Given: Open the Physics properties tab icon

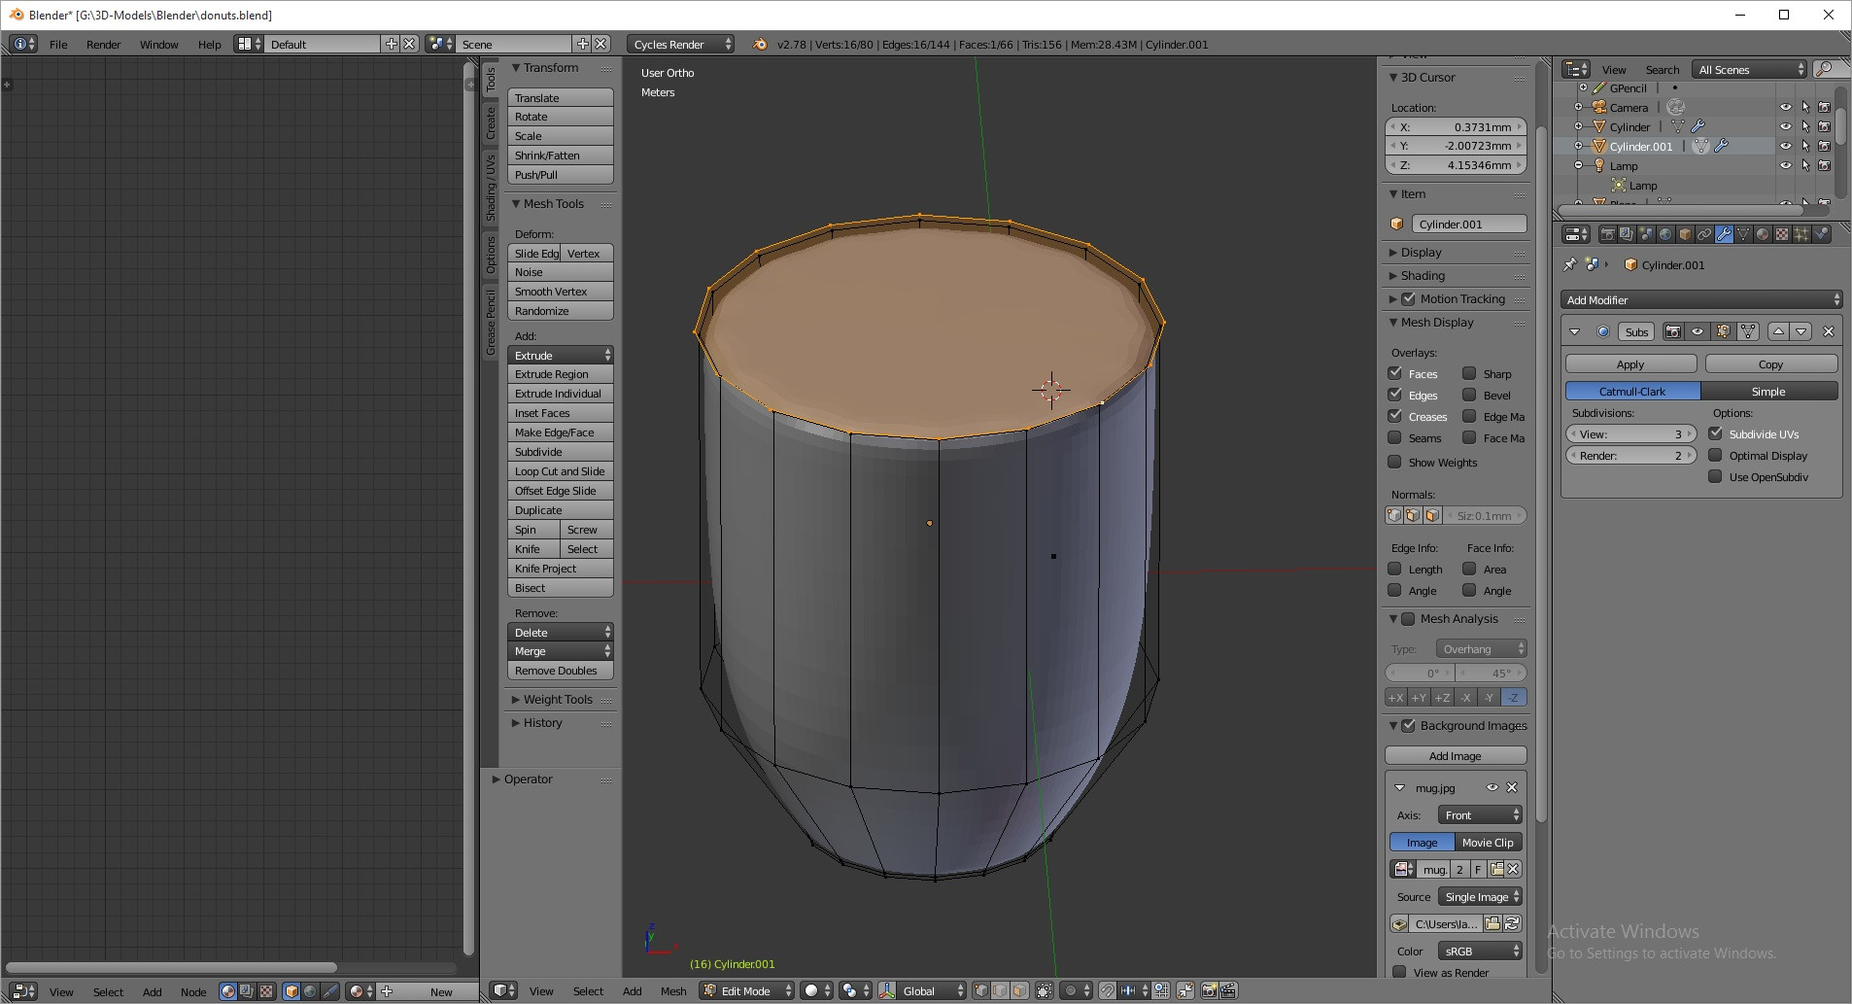Looking at the screenshot, I should click(1821, 234).
